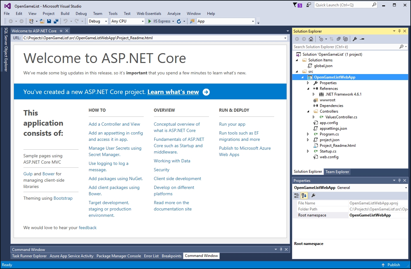Screen dimensions: 411x269
Task: Collapse the Controllers folder node
Action: coord(308,111)
